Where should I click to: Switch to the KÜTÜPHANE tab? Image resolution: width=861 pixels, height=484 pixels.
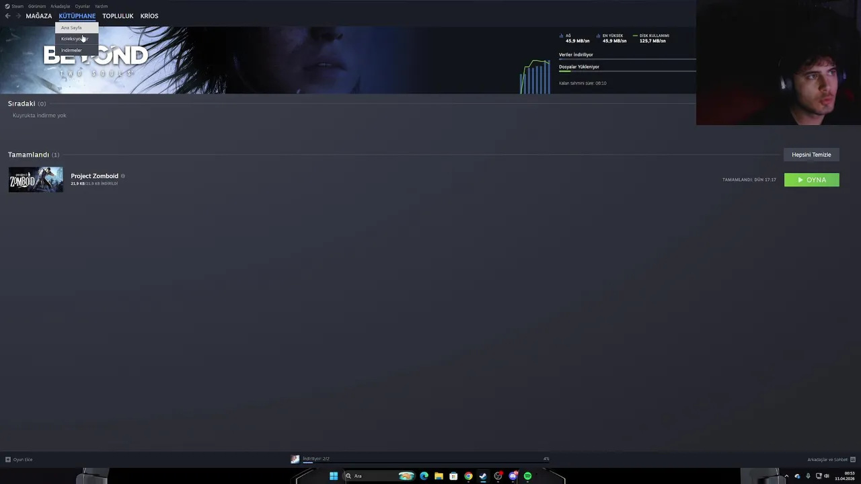(x=77, y=16)
